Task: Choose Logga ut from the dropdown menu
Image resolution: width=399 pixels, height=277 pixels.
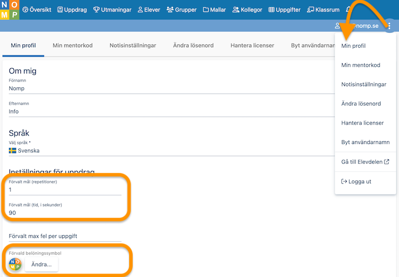Action: [358, 181]
